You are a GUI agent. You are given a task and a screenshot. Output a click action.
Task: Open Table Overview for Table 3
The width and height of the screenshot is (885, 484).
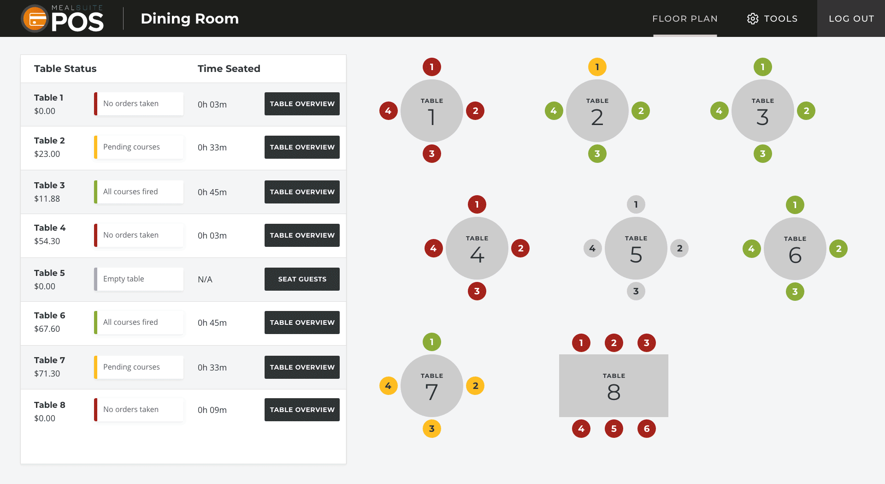coord(301,192)
